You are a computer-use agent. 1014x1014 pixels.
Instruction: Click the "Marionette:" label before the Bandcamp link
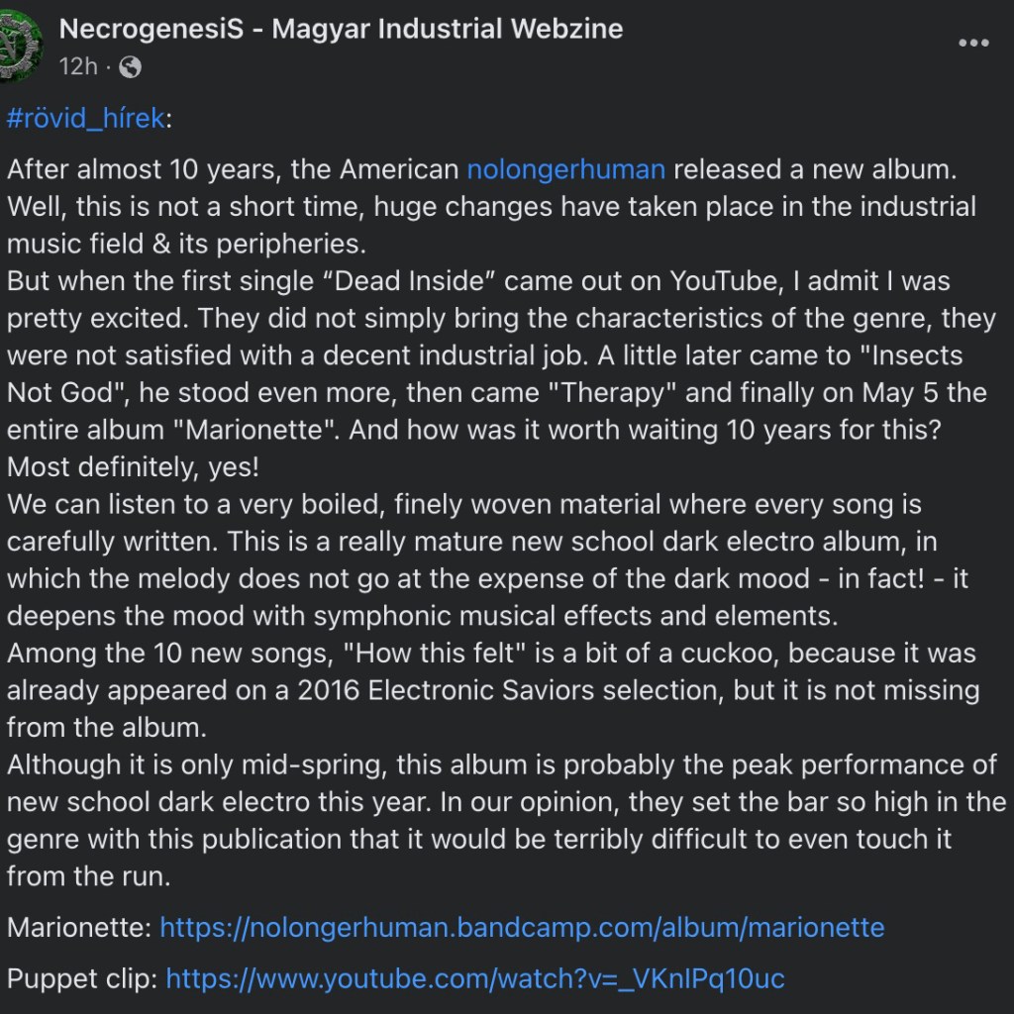click(x=79, y=928)
